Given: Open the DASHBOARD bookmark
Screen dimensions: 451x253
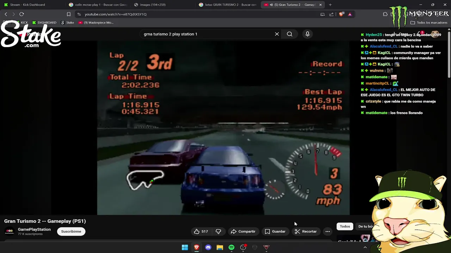Looking at the screenshot, I should pyautogui.click(x=44, y=22).
